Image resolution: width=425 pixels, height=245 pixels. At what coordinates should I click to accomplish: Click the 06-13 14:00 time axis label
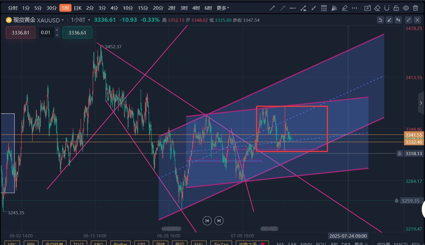(95, 236)
